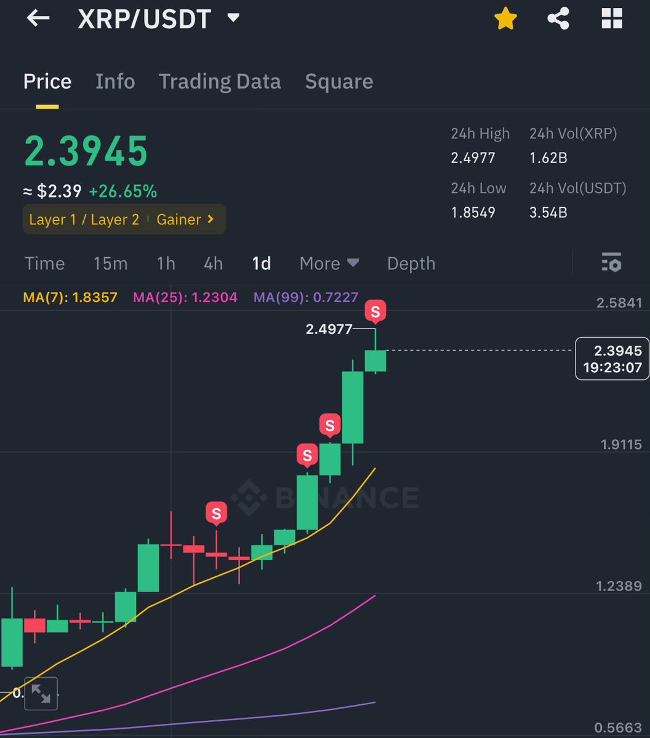Switch to the Square tab
This screenshot has height=738, width=650.
coord(339,81)
